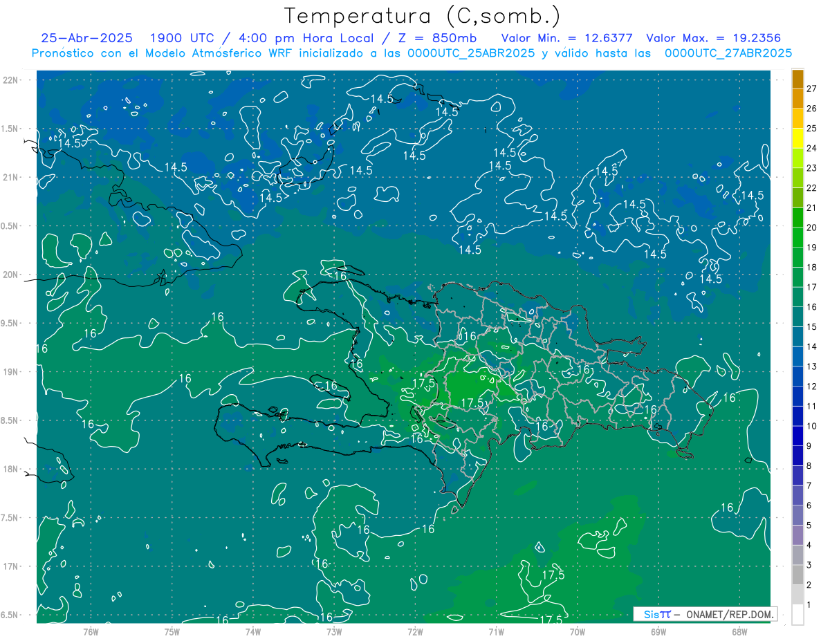830x641 pixels.
Task: Click the 1900 UTC time text
Action: (x=181, y=38)
